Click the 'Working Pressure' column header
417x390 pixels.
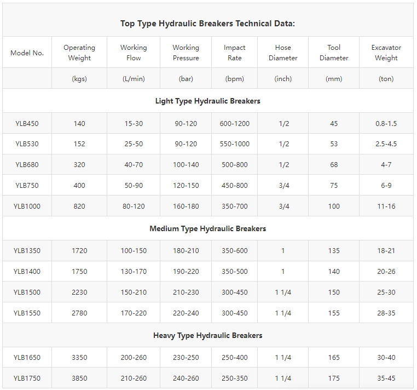pos(186,53)
